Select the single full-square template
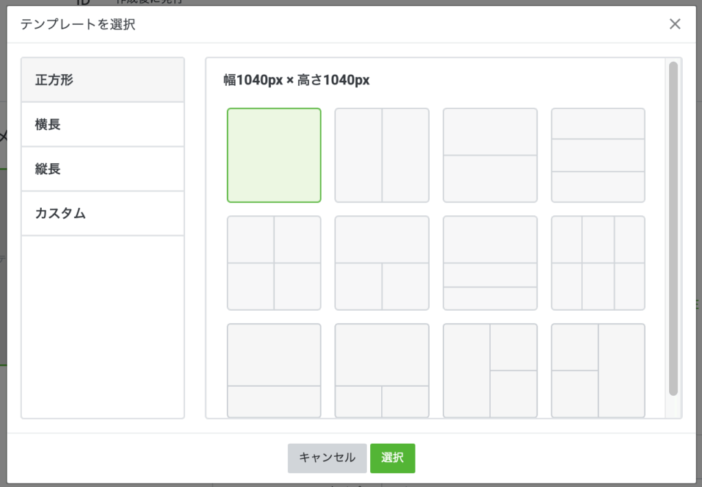The width and height of the screenshot is (702, 487). point(274,155)
